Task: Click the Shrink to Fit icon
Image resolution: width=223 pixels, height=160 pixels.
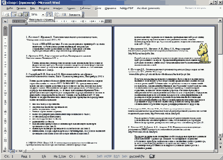Action: point(56,15)
